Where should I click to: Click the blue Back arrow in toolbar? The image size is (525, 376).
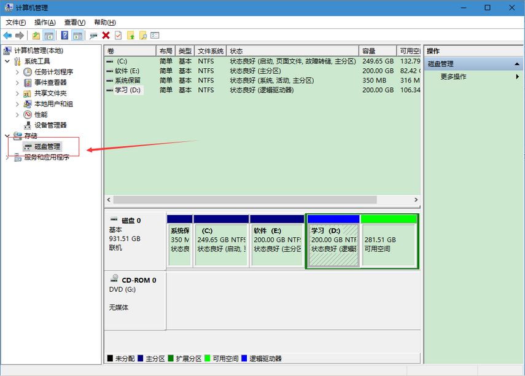click(x=7, y=36)
